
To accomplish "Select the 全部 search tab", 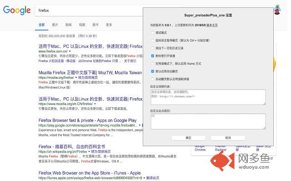I will (41, 25).
